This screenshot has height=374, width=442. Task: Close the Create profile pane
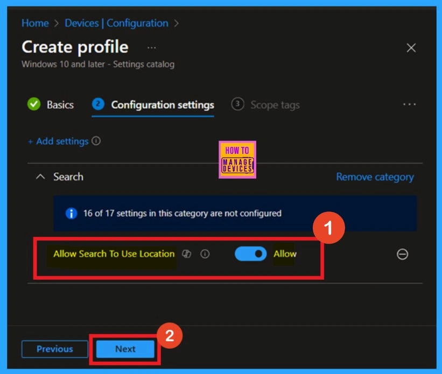(411, 48)
